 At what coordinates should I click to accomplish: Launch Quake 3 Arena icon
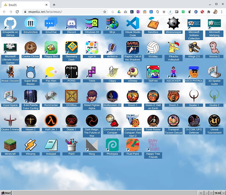[10, 121]
